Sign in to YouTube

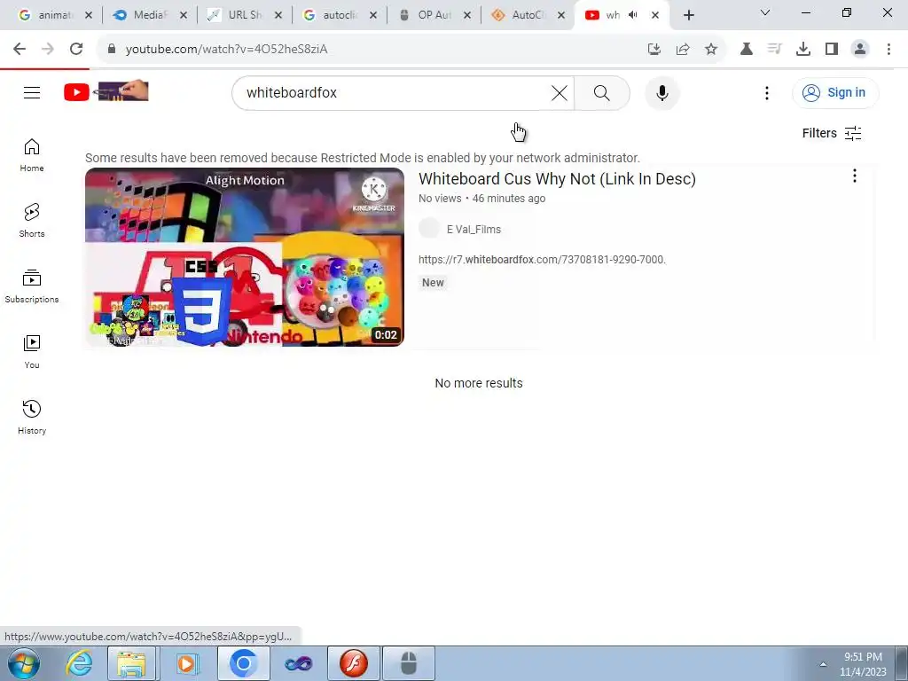click(x=835, y=92)
